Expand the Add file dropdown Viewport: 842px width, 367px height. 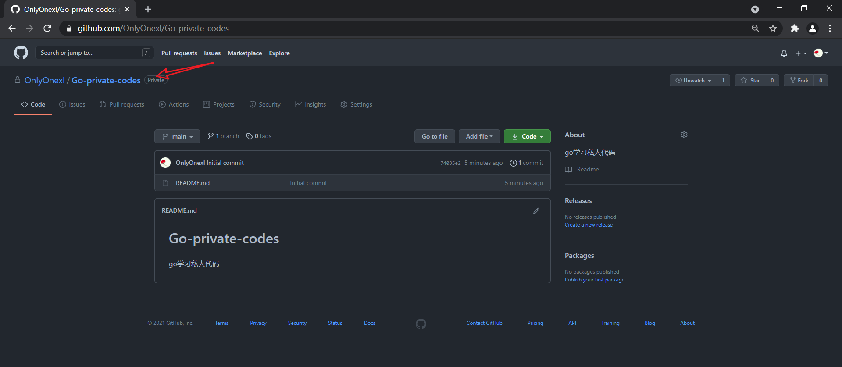(x=479, y=136)
